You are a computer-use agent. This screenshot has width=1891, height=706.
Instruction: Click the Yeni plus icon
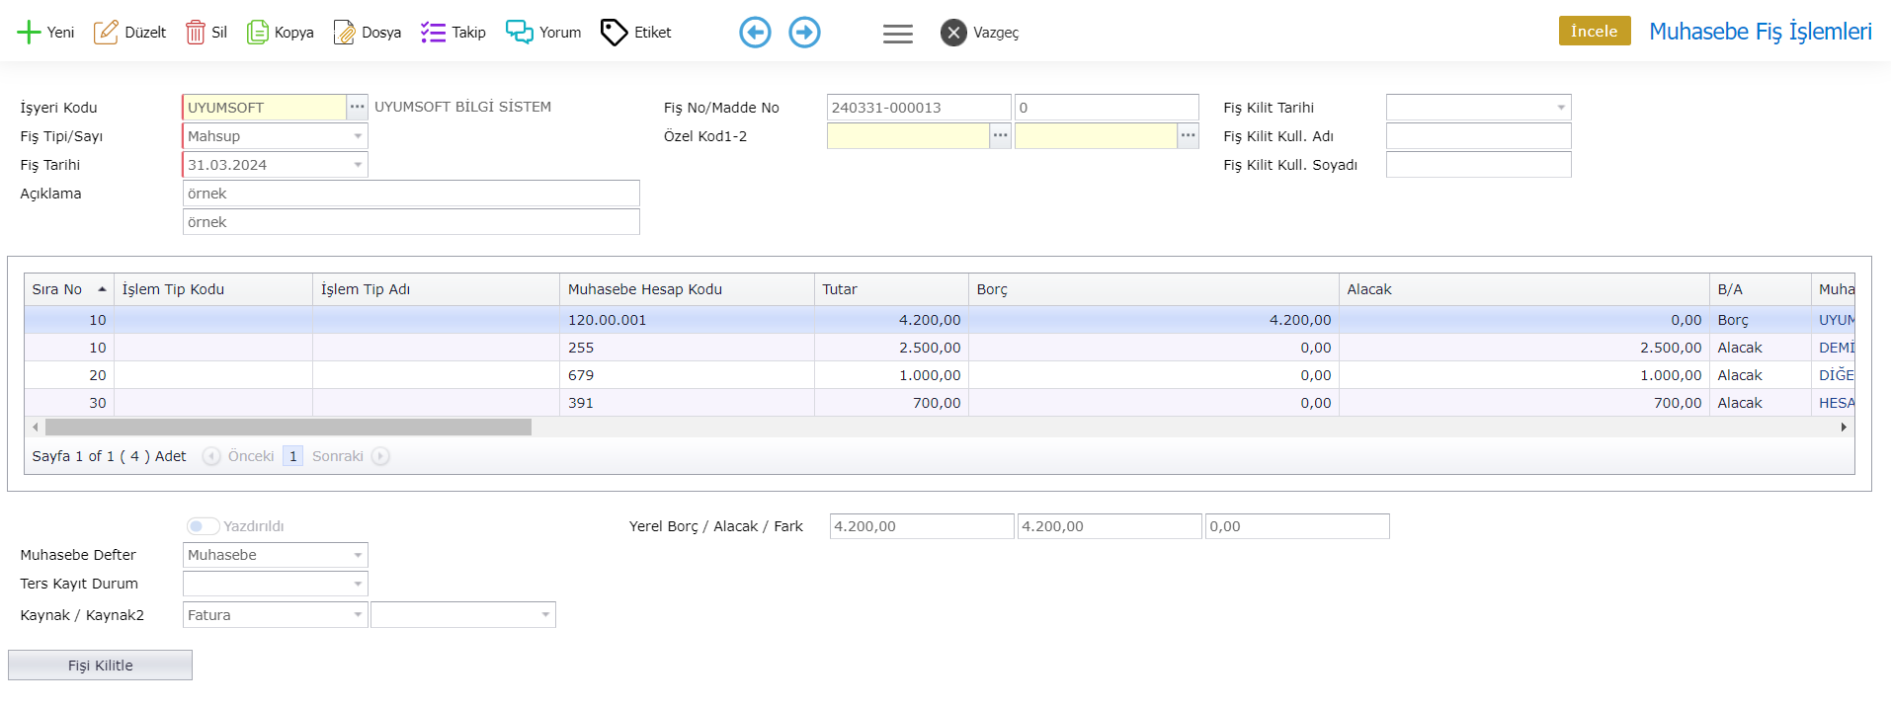(x=29, y=33)
